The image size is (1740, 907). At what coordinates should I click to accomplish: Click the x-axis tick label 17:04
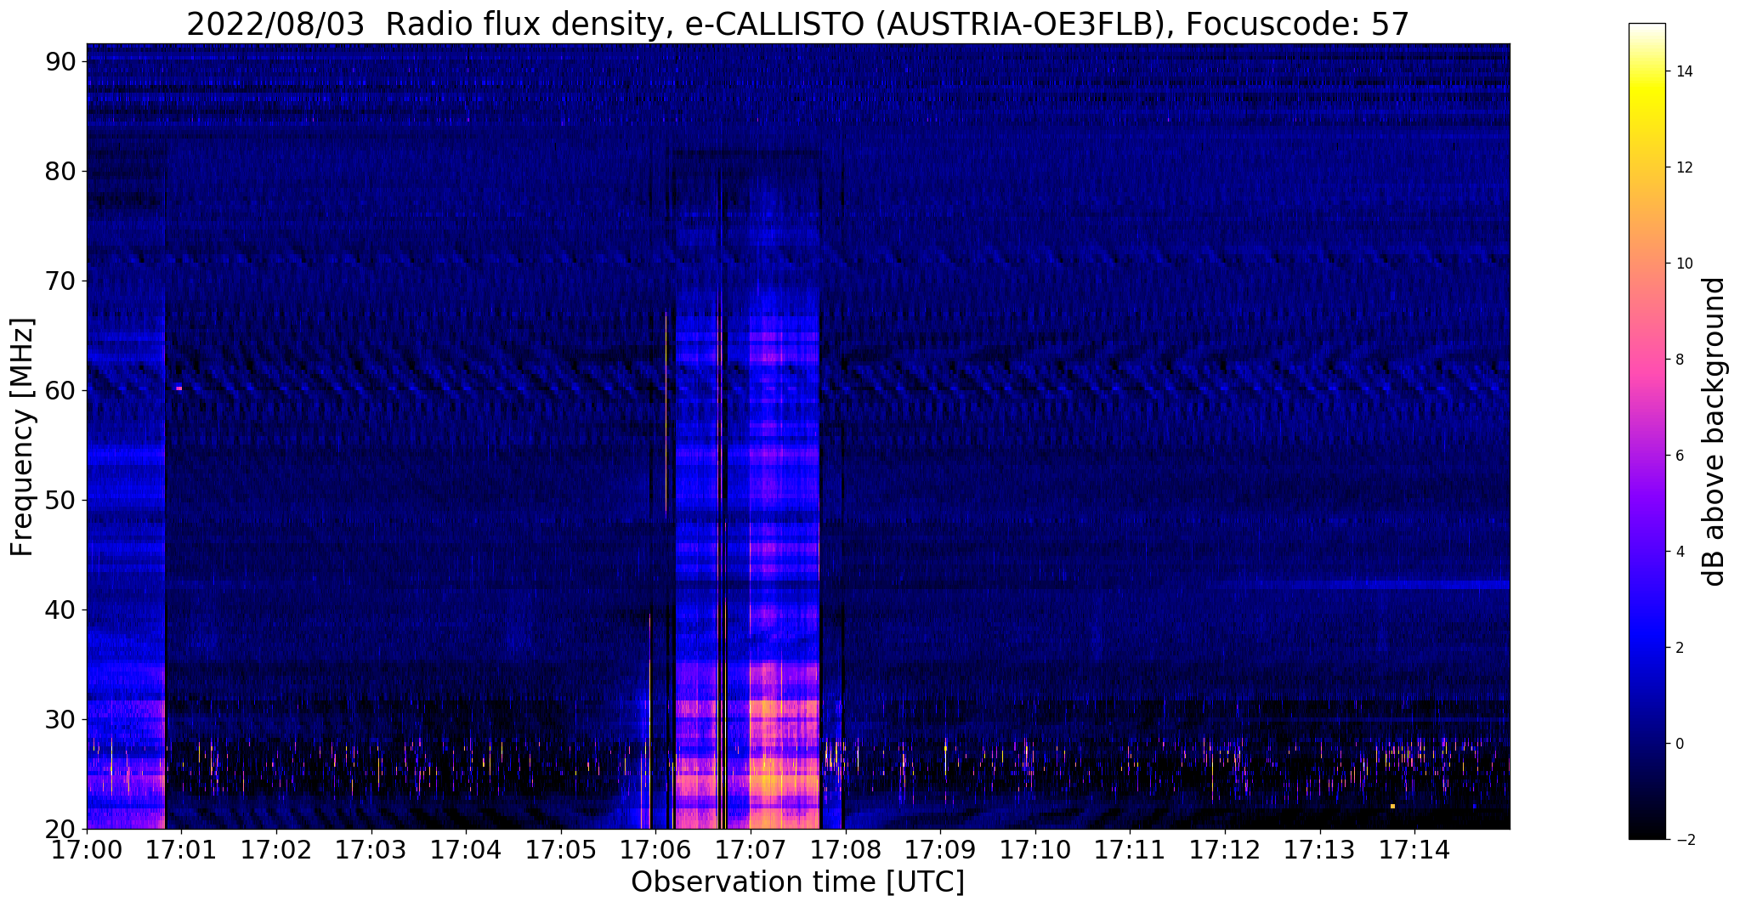466,849
